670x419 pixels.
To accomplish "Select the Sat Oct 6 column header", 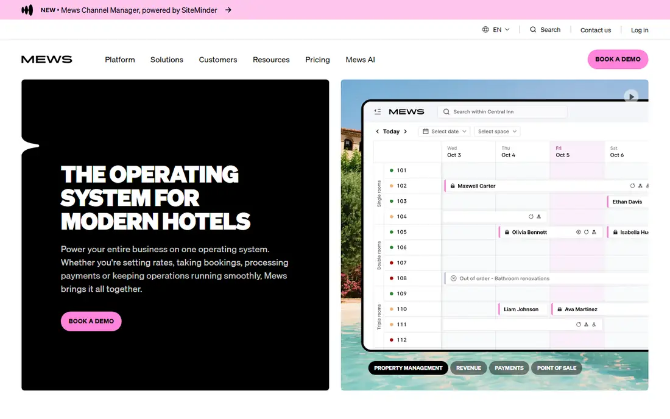I will pos(626,152).
